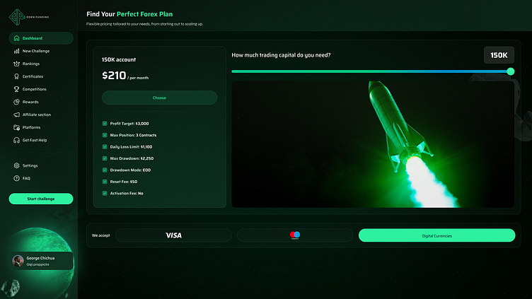The image size is (532, 299).
Task: Open Affiliate section megaphone icon
Action: point(16,115)
